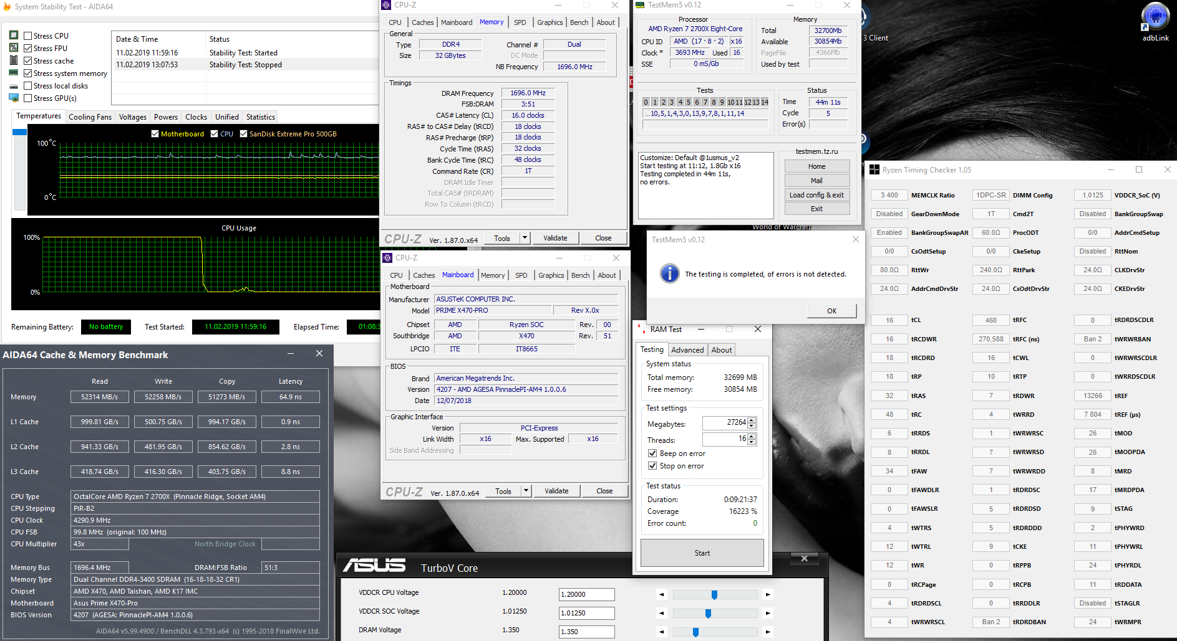
Task: Click the monitor icon beside Stress GPU(s)
Action: click(x=14, y=98)
